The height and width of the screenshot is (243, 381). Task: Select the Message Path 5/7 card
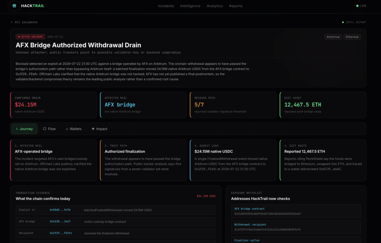pyautogui.click(x=233, y=105)
